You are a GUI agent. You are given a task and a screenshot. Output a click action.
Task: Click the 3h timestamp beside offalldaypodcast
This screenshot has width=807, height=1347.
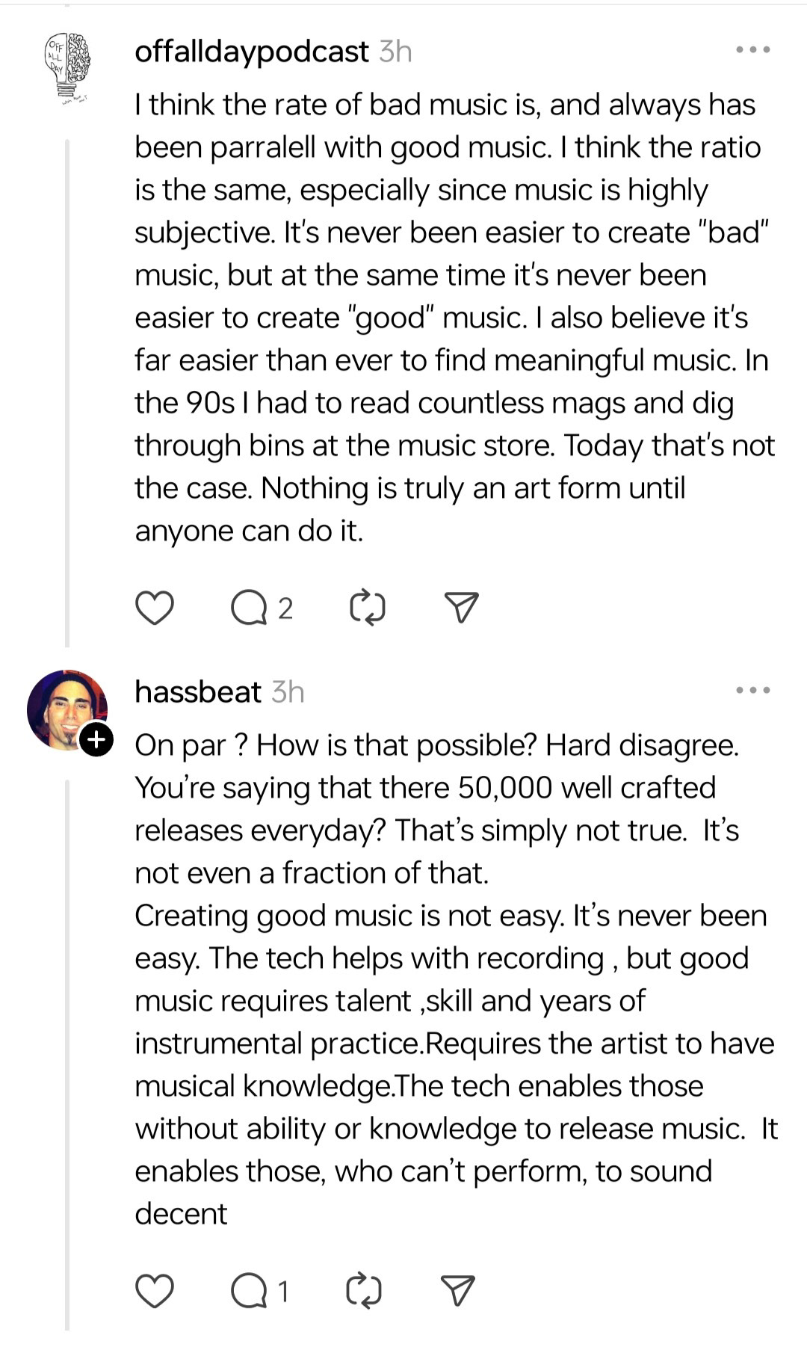[x=395, y=52]
